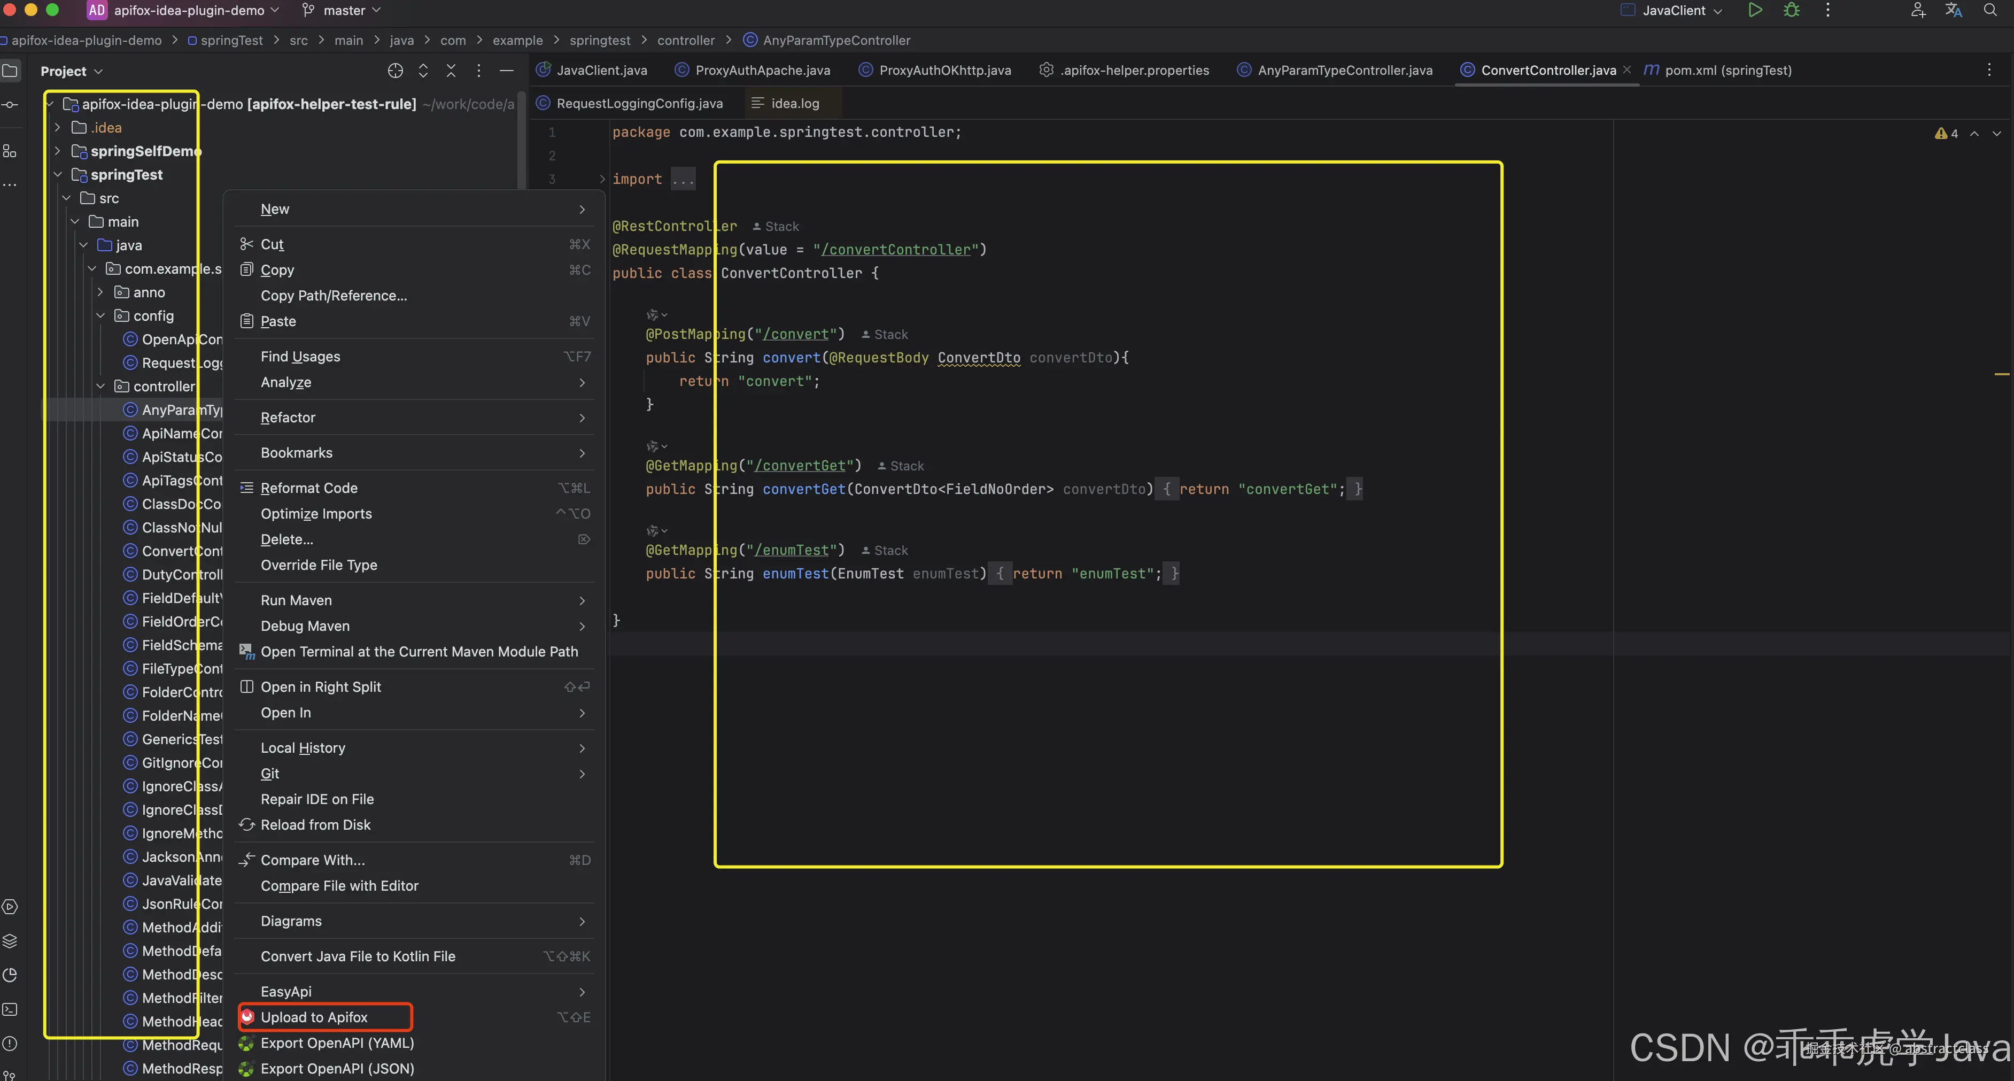Open the Terminal tool window icon
The width and height of the screenshot is (2014, 1081).
pyautogui.click(x=10, y=1009)
